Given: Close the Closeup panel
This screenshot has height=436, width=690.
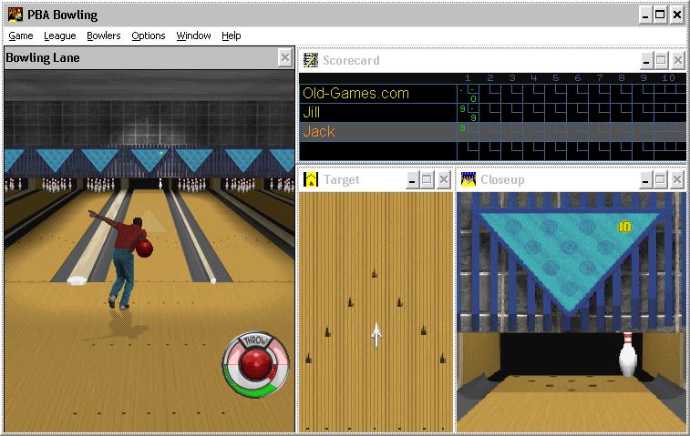Looking at the screenshot, I should [677, 179].
